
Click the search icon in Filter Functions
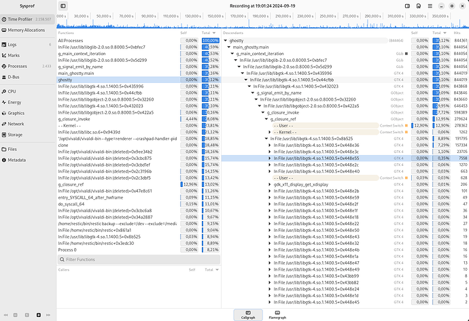(x=62, y=259)
